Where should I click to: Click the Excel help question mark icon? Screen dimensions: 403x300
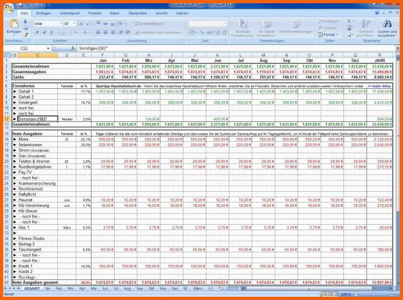point(377,13)
